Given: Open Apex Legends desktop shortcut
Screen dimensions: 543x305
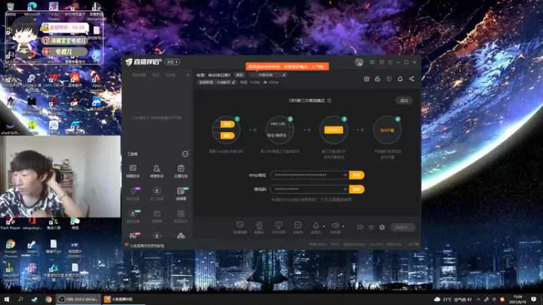Looking at the screenshot, I should [x=96, y=82].
